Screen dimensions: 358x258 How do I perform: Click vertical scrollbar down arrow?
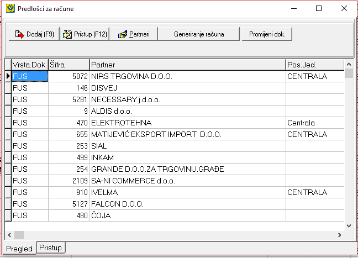[349, 226]
